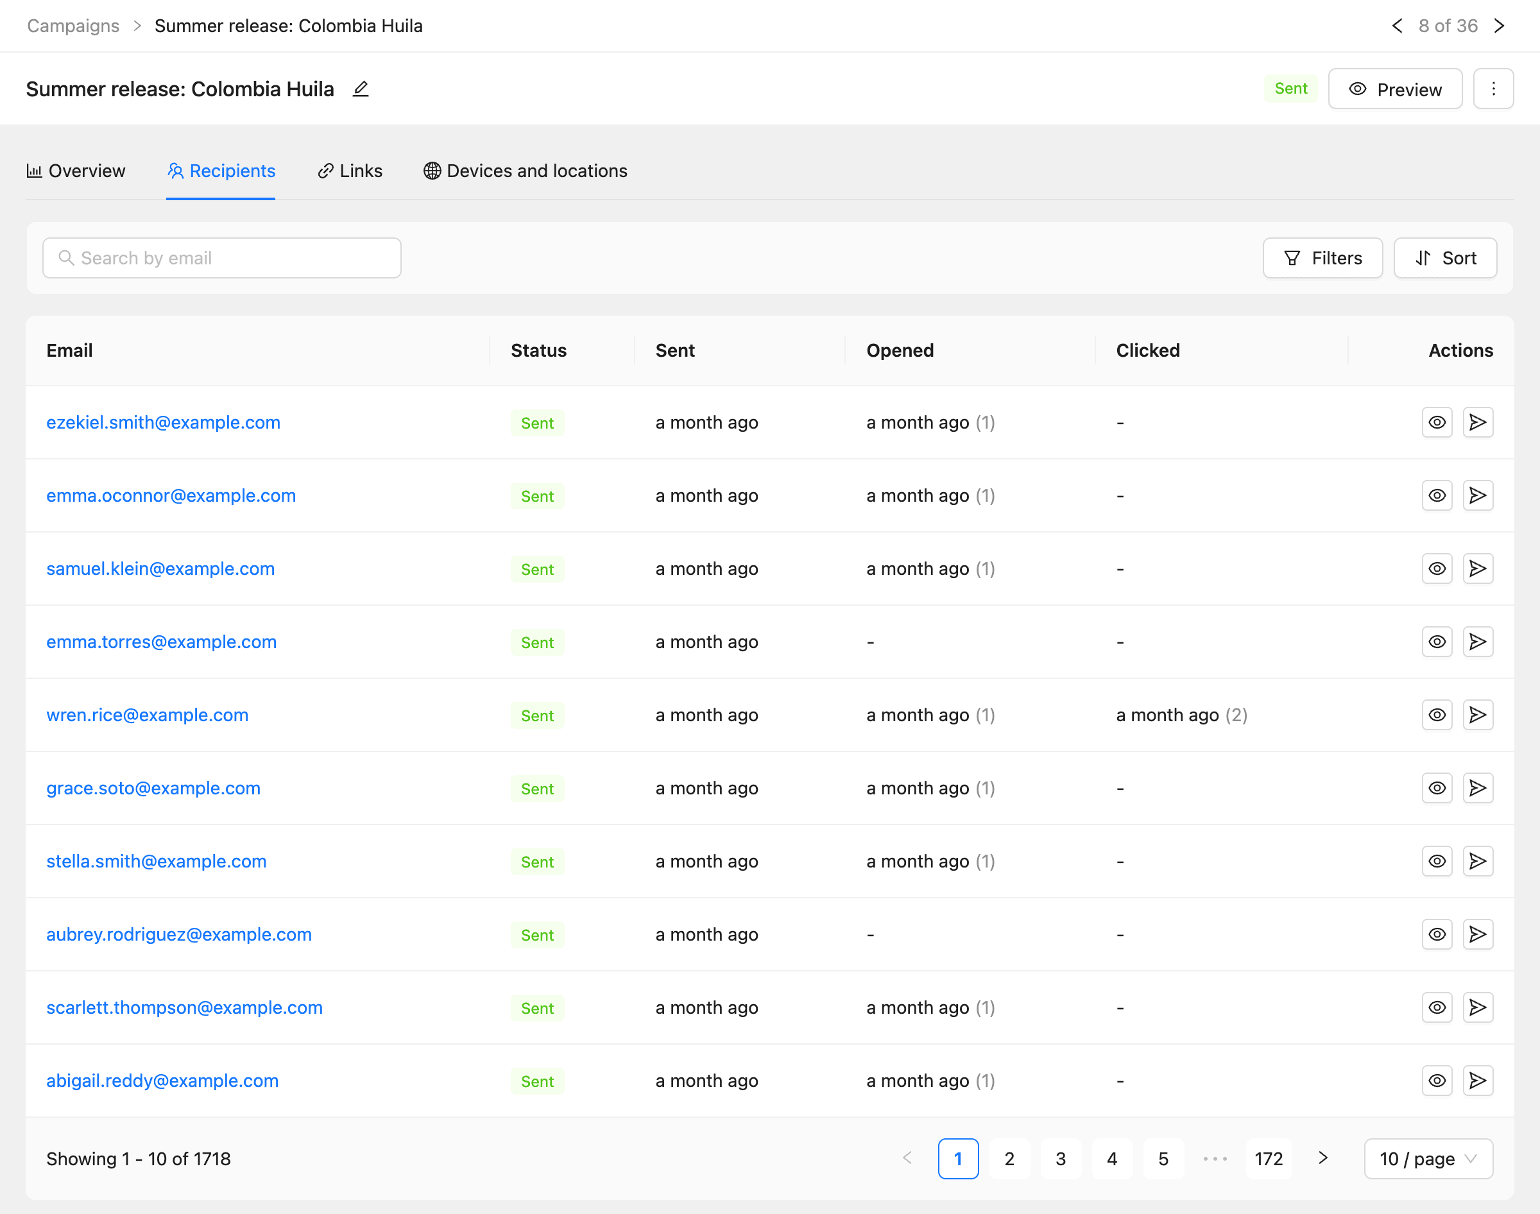View email for aubrey.rodriguez eye icon

point(1437,935)
